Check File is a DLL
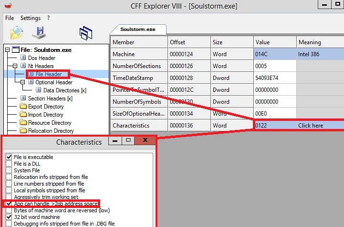Viewport: 344px width, 227px height. pyautogui.click(x=9, y=164)
